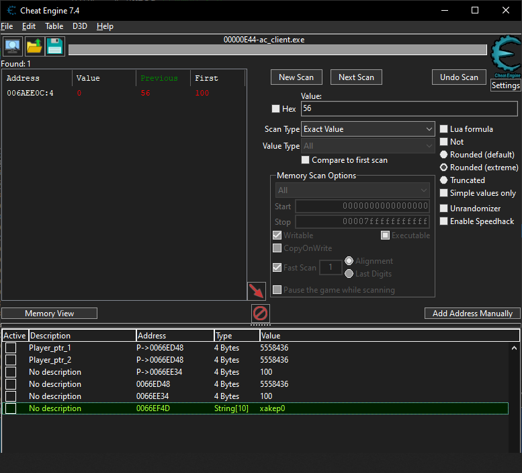The height and width of the screenshot is (473, 522).
Task: Open the Table menu
Action: click(54, 26)
